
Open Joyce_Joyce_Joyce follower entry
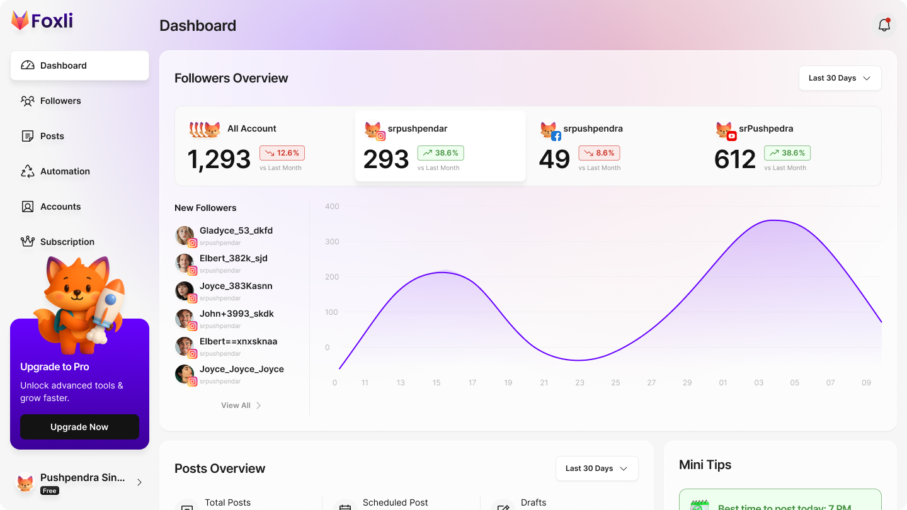pos(241,370)
